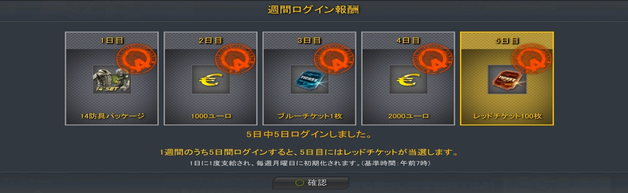
Task: Select the 1日目 header label
Action: [112, 41]
